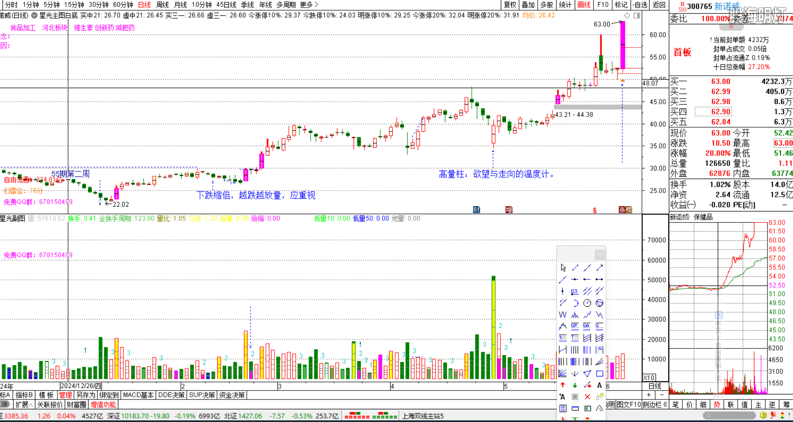This screenshot has height=422, width=793.
Task: Click the plus zoom-in chart button
Action: click(x=649, y=395)
